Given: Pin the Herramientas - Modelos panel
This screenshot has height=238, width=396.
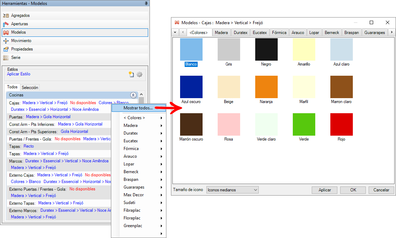Looking at the screenshot, I should [146, 4].
